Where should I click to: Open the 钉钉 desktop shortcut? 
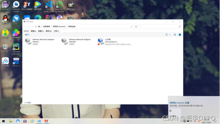(16, 20)
